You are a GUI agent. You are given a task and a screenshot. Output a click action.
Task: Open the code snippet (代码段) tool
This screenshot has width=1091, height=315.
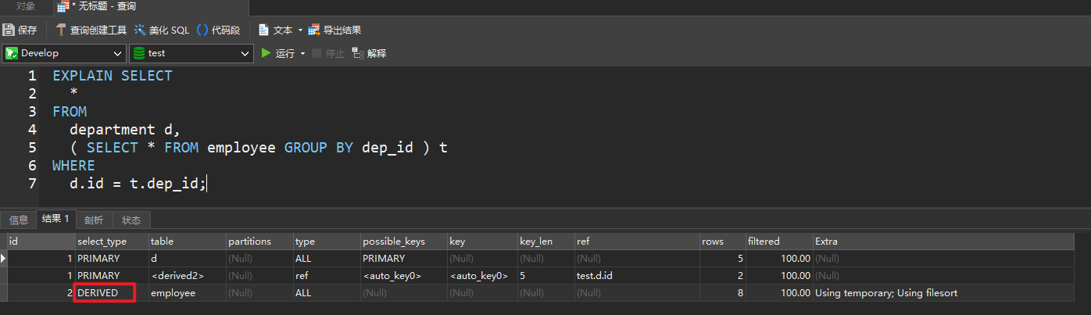click(202, 30)
